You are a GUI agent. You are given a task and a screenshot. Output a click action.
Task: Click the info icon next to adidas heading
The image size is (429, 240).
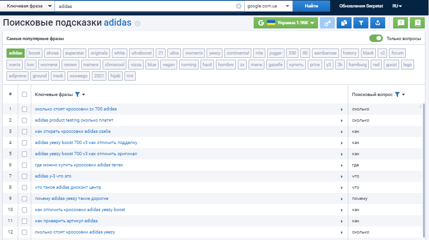[x=138, y=24]
